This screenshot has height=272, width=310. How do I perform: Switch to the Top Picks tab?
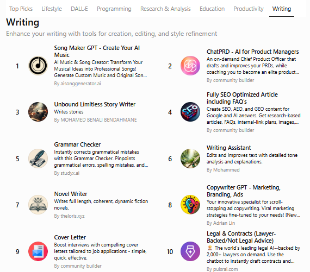tap(21, 9)
